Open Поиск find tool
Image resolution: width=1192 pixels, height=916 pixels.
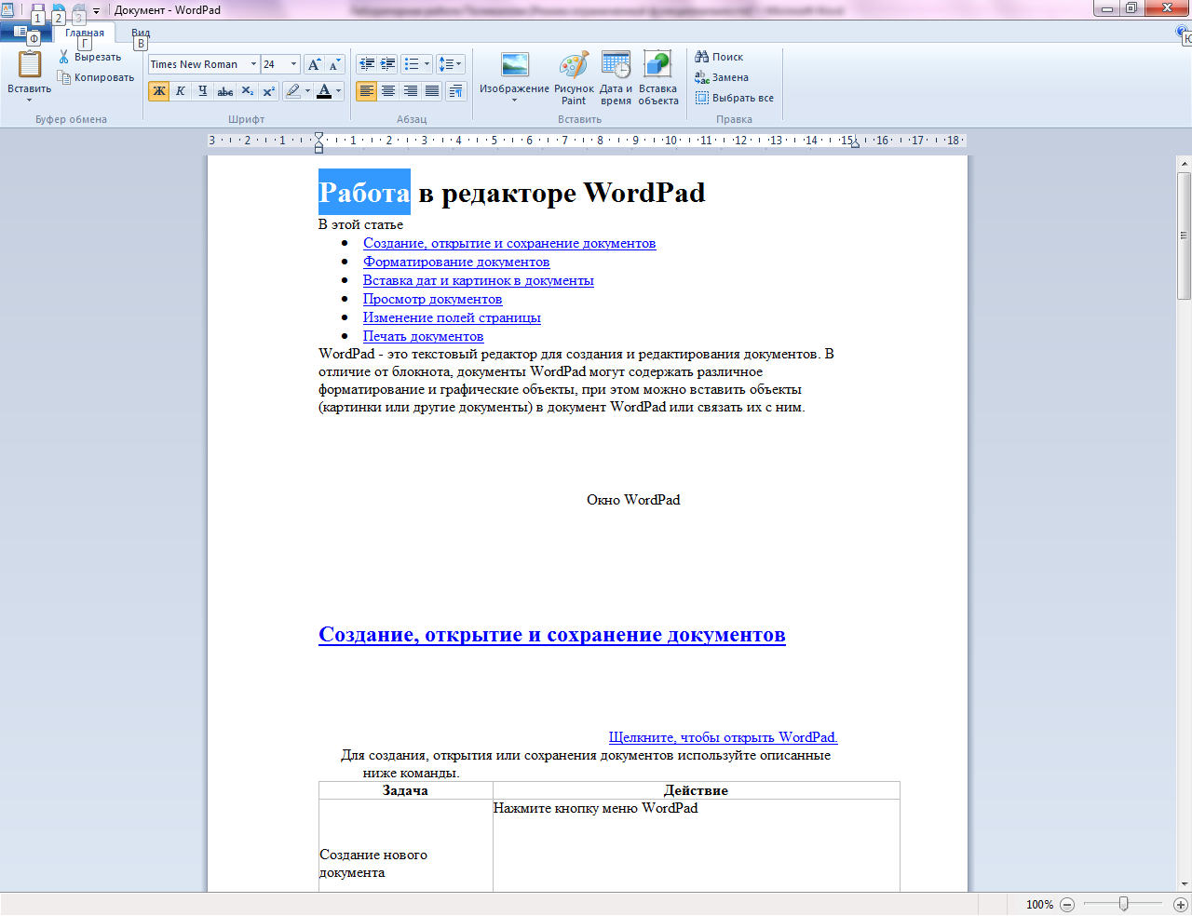(x=719, y=57)
